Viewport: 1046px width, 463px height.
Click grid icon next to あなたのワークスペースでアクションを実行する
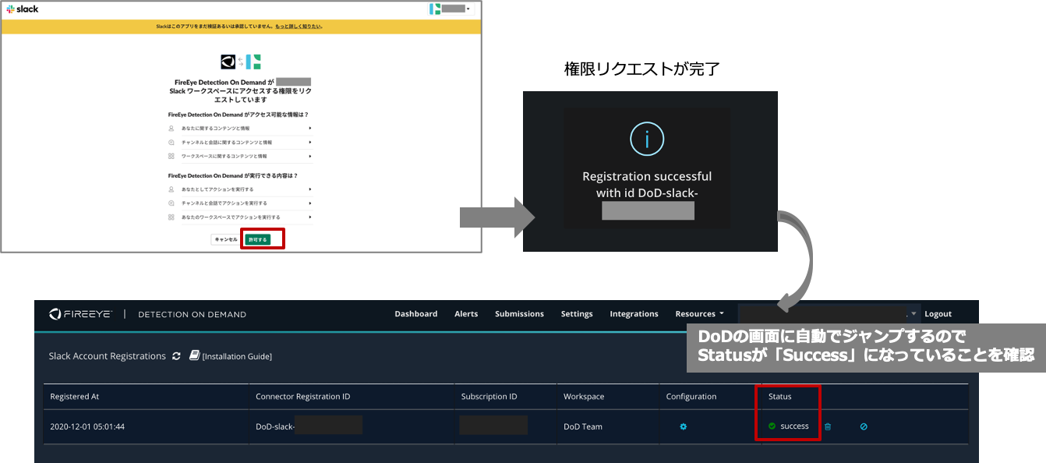click(171, 217)
